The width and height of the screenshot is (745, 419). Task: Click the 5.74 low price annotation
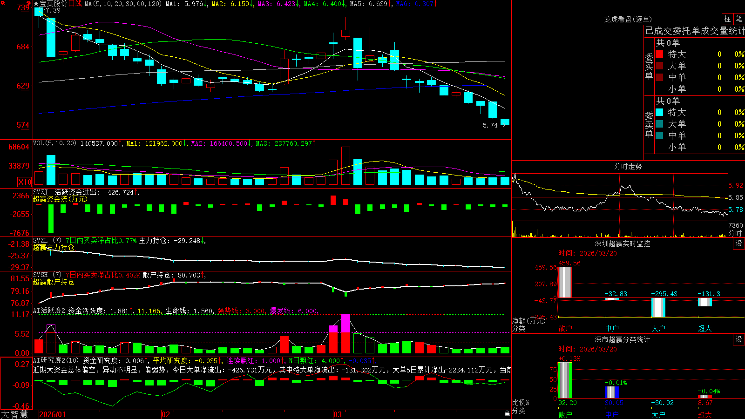click(490, 125)
